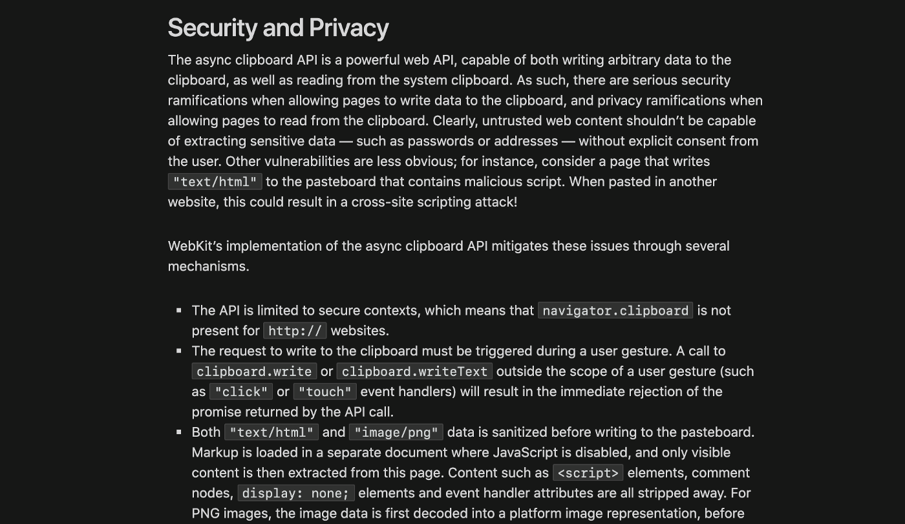Click the "touch" event code label
The image size is (905, 524).
coord(325,392)
